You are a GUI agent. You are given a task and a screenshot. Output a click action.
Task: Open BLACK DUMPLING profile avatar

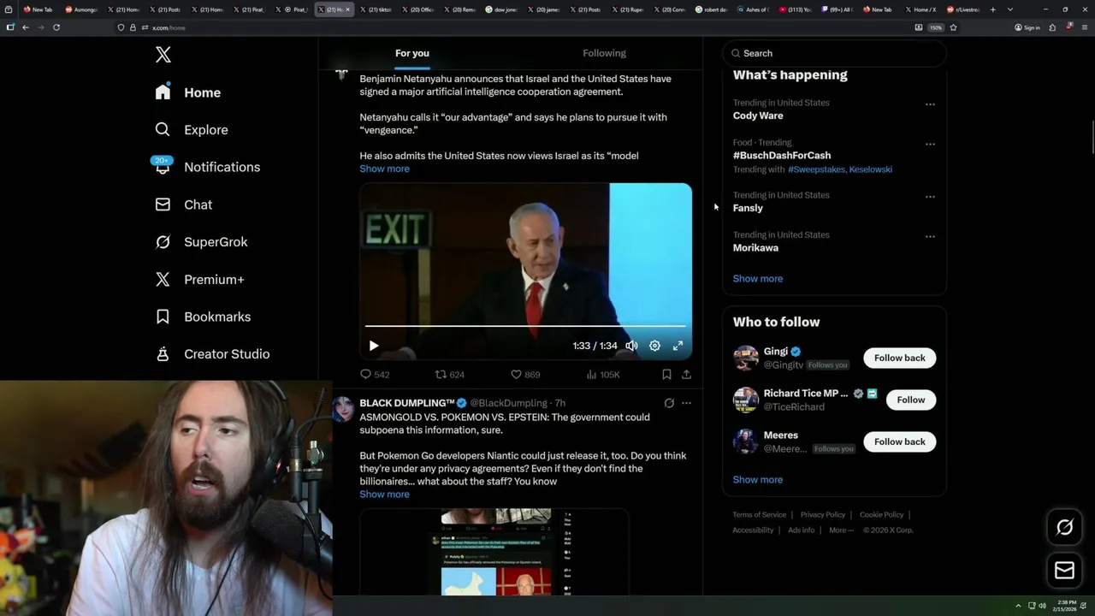point(343,409)
